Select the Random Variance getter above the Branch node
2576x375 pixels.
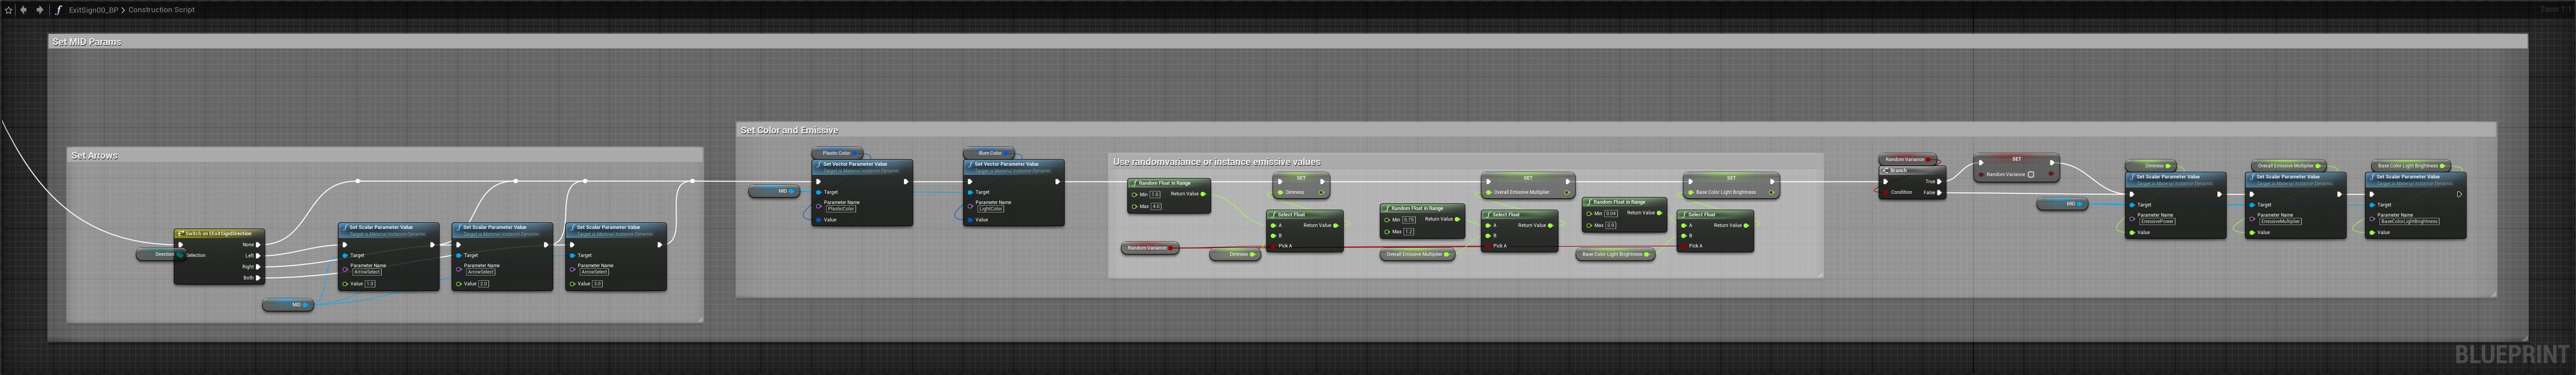point(1908,159)
